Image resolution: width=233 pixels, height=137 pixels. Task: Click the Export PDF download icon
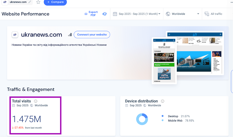coord(86,14)
